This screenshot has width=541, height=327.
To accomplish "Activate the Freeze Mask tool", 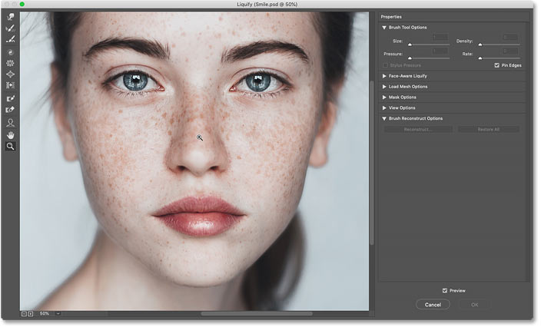I will click(11, 98).
